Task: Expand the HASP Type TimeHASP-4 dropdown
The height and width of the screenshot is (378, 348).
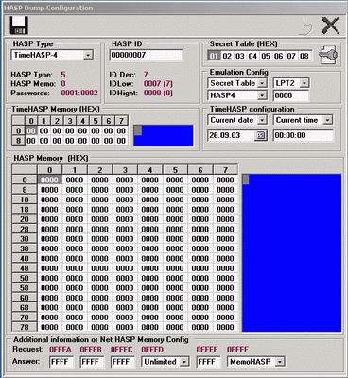Action: (x=88, y=55)
